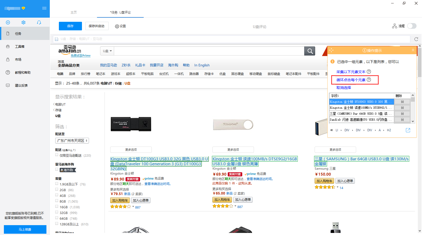Screen dimensions: 422x235
Task: Click the 保存 button
Action: pos(70,26)
